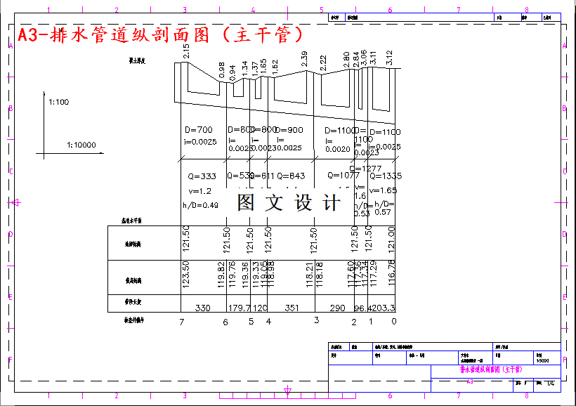
Task: Select the '3.12' cover depth value
Action: click(389, 58)
